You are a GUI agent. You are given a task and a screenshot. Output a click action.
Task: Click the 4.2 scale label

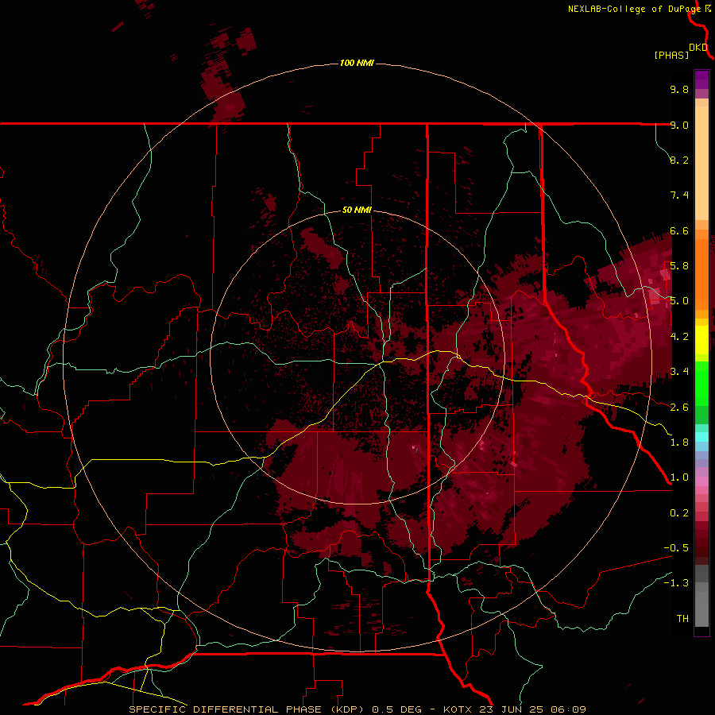[x=679, y=337]
